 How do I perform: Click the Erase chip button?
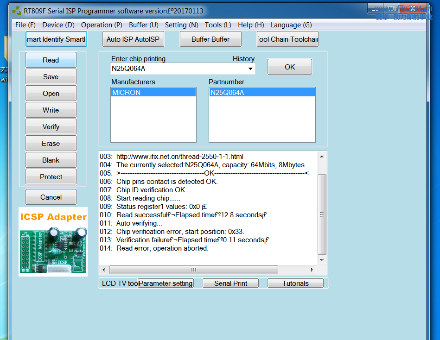coord(51,144)
